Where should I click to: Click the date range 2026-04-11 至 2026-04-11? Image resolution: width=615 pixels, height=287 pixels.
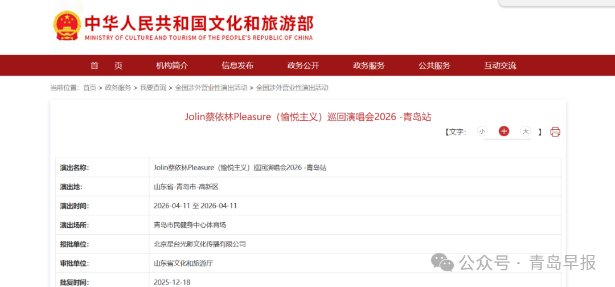(x=195, y=206)
